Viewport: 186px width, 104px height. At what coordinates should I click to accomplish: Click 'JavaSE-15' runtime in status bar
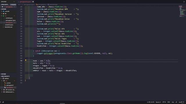[x=181, y=102]
